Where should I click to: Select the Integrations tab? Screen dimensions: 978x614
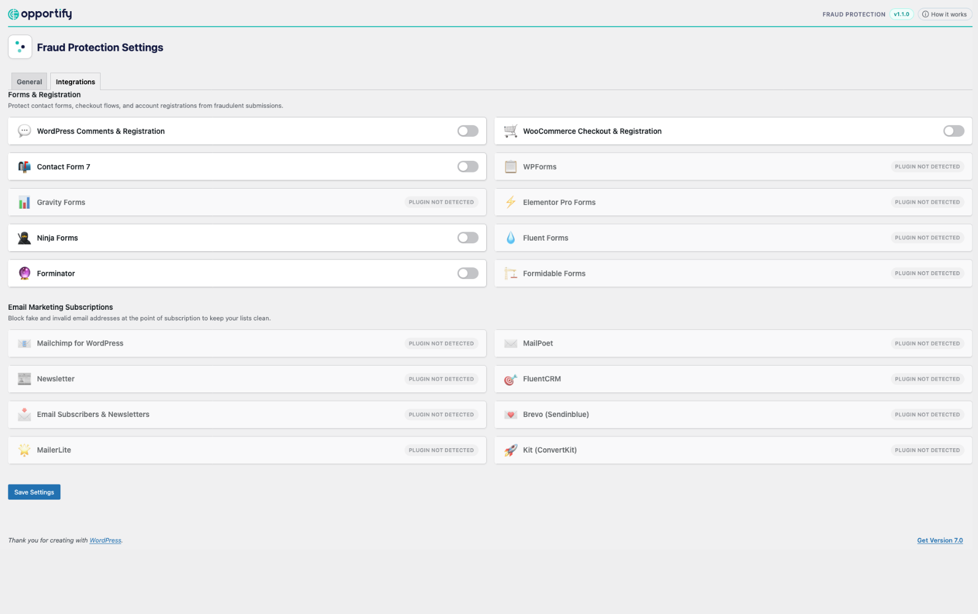(x=75, y=81)
